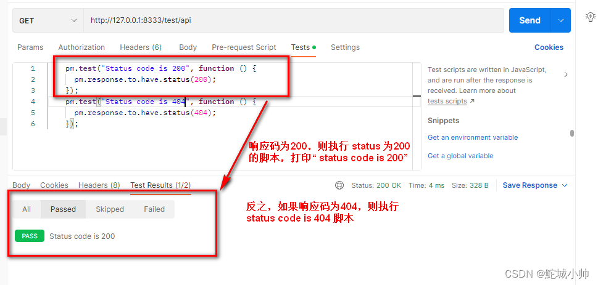Open the Settings tab

click(x=345, y=47)
